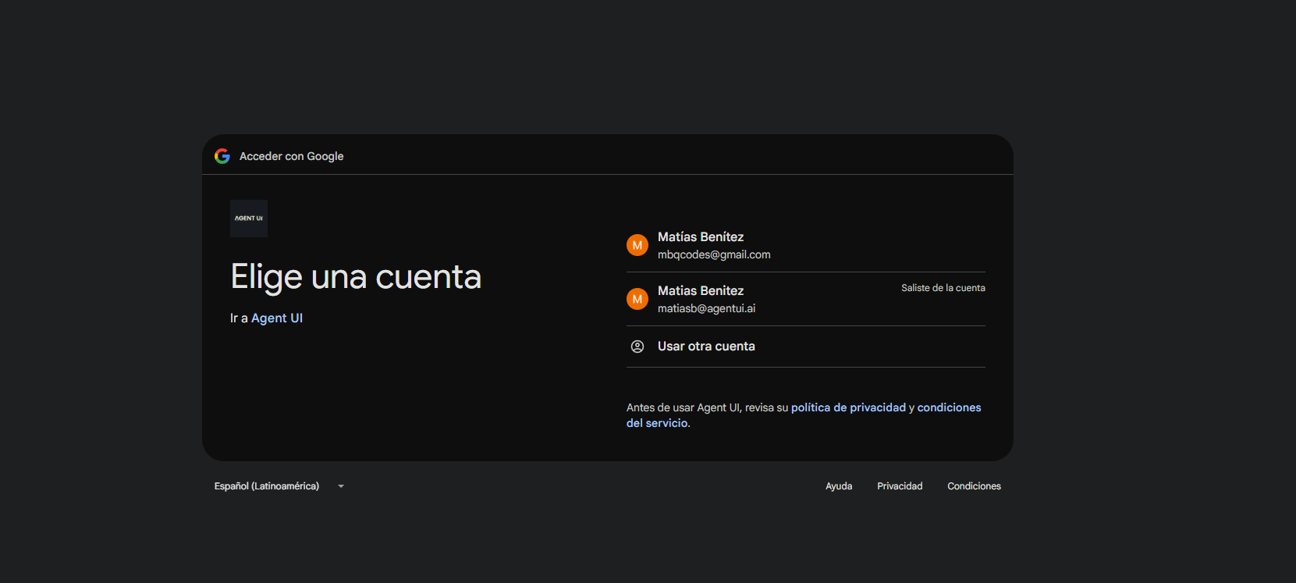This screenshot has width=1296, height=583.
Task: Choose Usar otra cuenta
Action: click(x=806, y=347)
